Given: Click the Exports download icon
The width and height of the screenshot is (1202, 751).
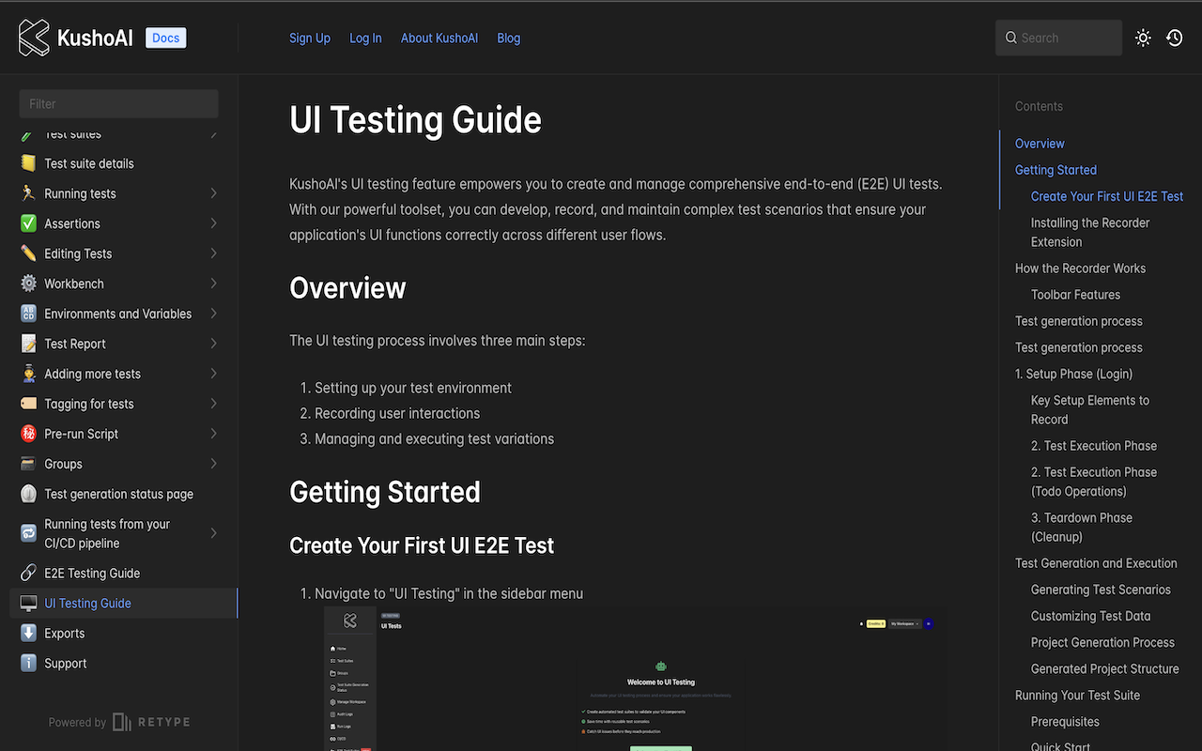Looking at the screenshot, I should point(28,633).
